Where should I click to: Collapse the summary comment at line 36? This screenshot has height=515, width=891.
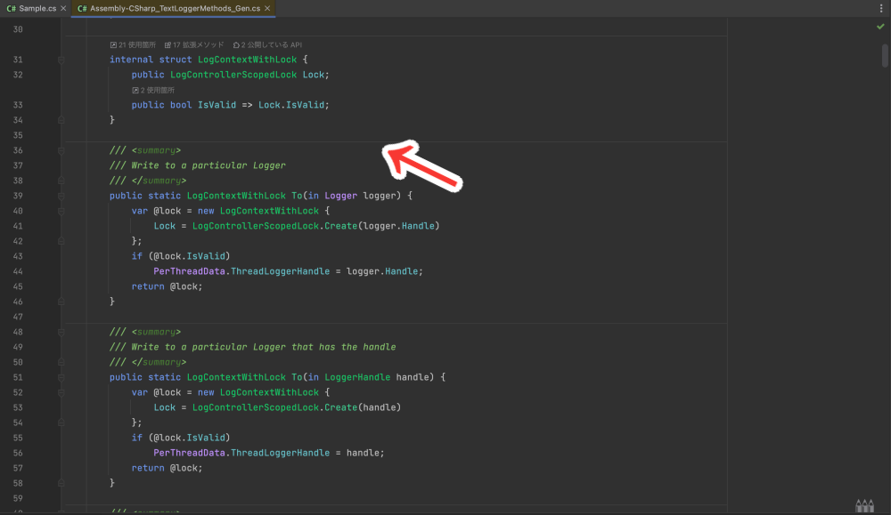[x=61, y=150]
